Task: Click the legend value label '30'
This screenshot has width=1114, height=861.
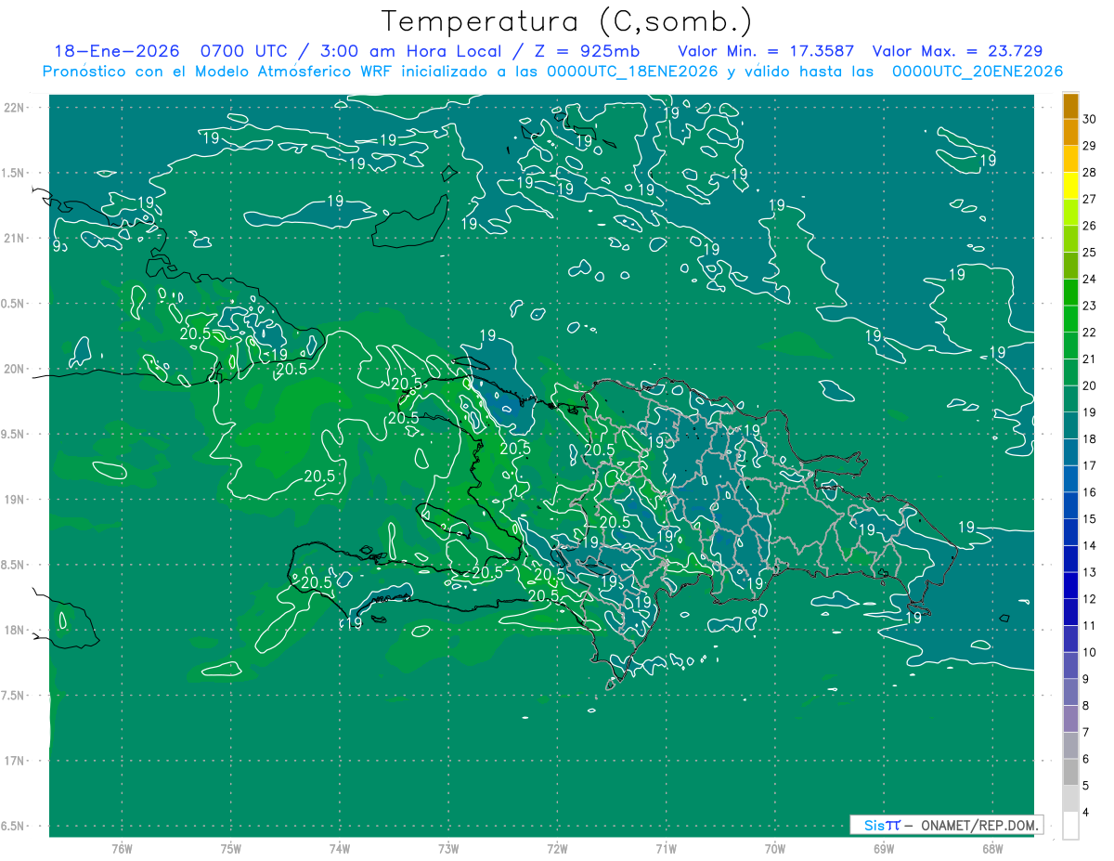Action: [x=1090, y=119]
